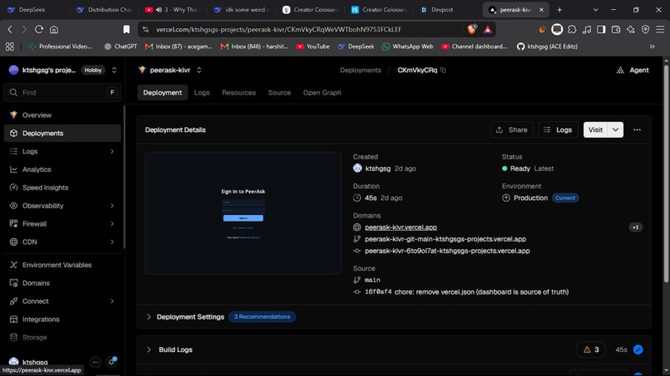Viewport: 670px width, 376px height.
Task: Open peerask-kivr.vercel.app domain link
Action: [401, 227]
